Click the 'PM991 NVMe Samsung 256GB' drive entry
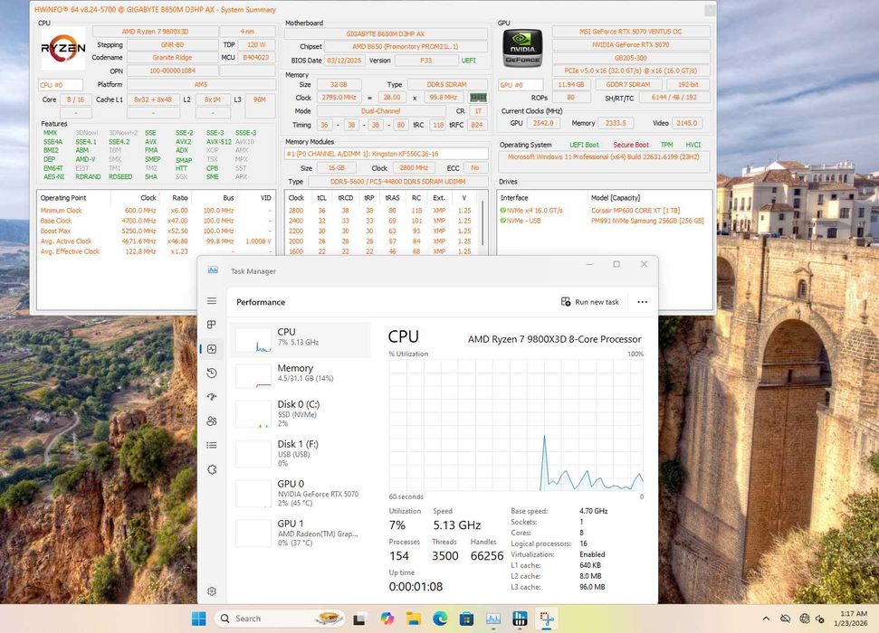The width and height of the screenshot is (879, 633). coord(647,221)
